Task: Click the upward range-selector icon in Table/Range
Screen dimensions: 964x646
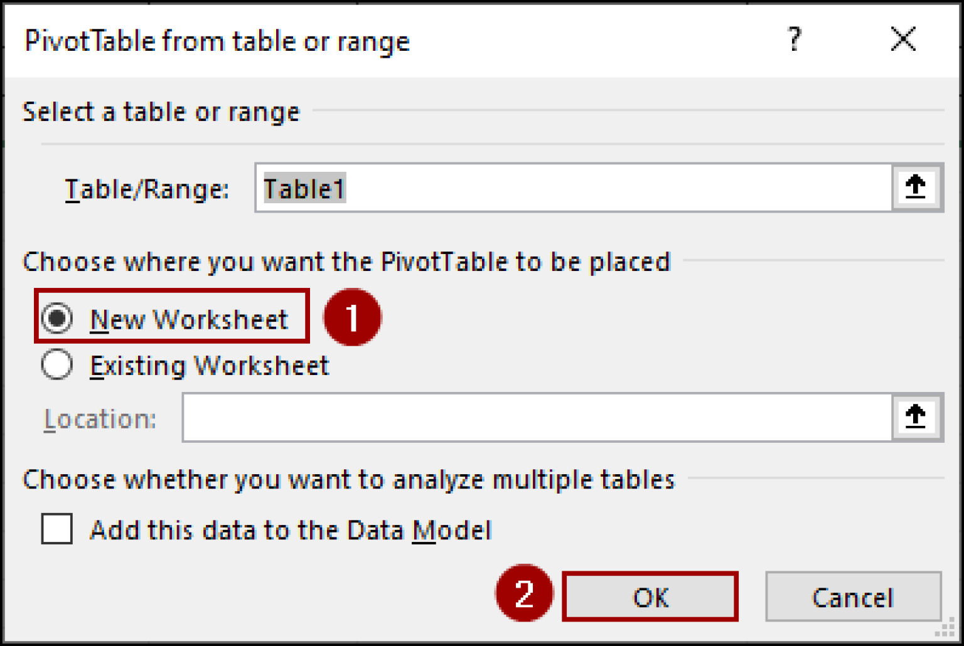Action: [915, 187]
